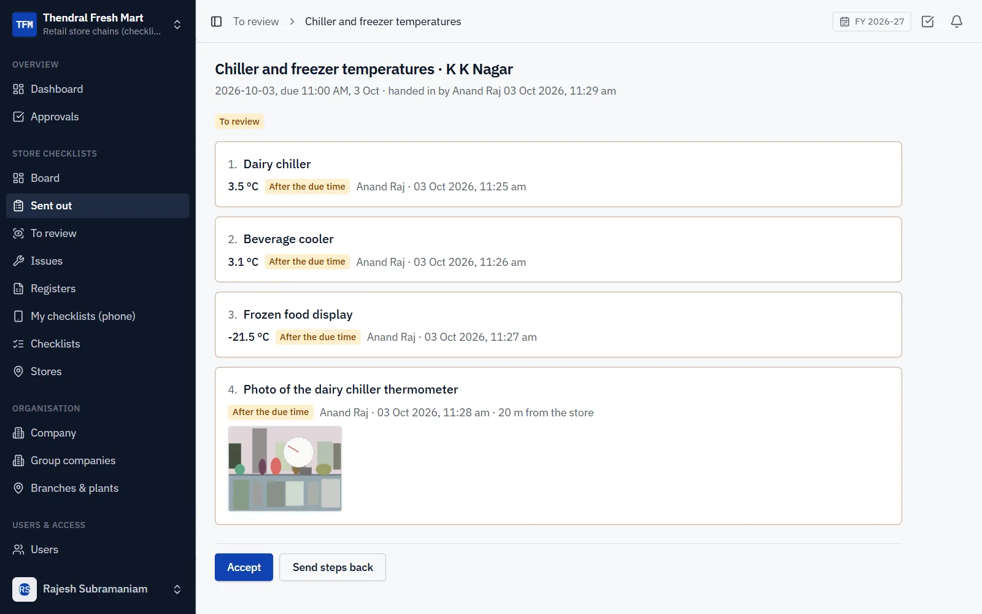Click the Checklists list icon
982x614 pixels.
[18, 344]
